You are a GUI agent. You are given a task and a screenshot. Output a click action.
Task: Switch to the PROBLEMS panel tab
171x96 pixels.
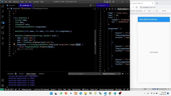(x=10, y=74)
